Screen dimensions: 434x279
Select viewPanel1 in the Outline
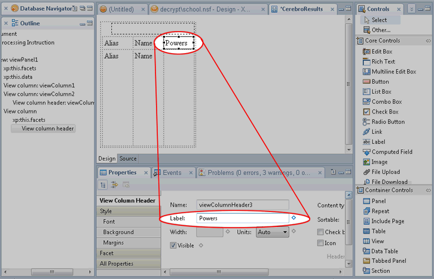[19, 60]
